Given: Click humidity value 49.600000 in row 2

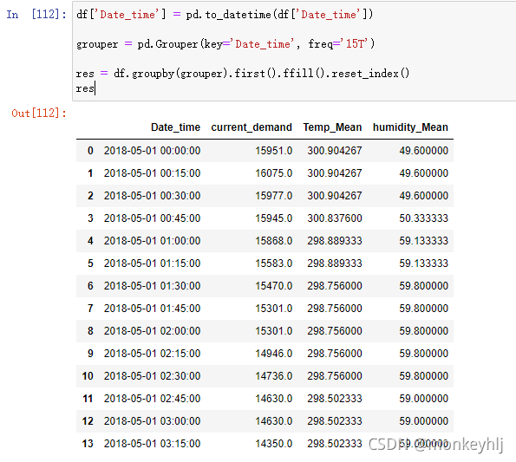Looking at the screenshot, I should pyautogui.click(x=424, y=196).
